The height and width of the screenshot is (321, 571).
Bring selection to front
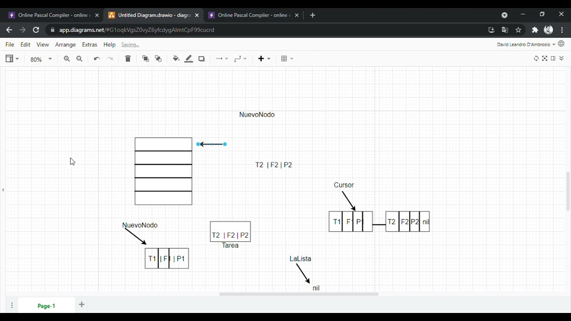[145, 59]
